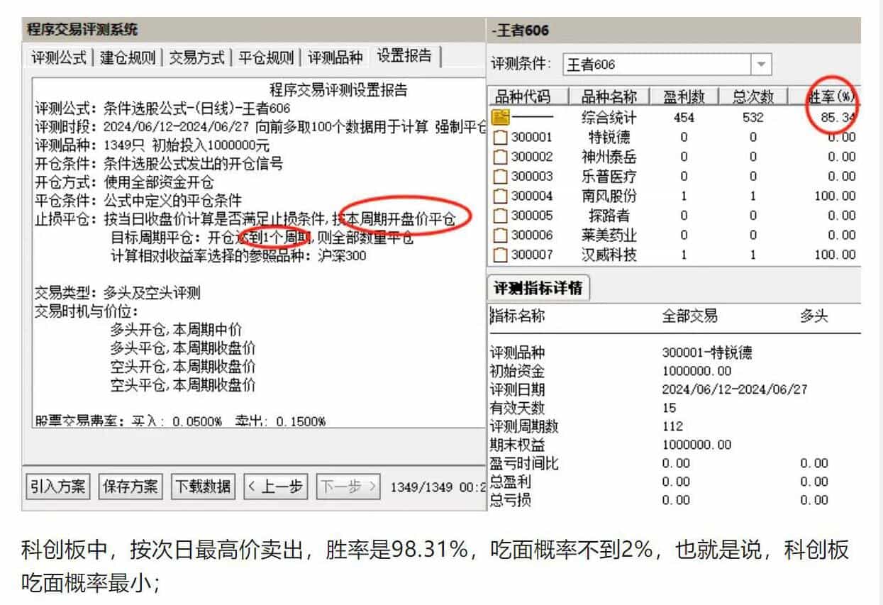Click the 王者606 condition input field
This screenshot has width=883, height=605.
click(656, 65)
